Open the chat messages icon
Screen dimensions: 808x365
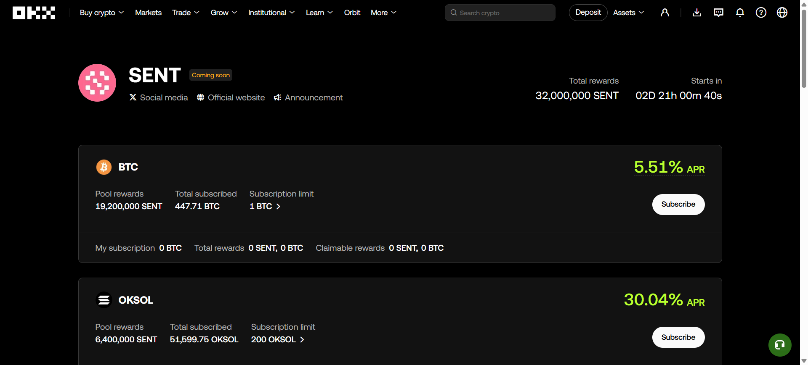[x=718, y=13]
